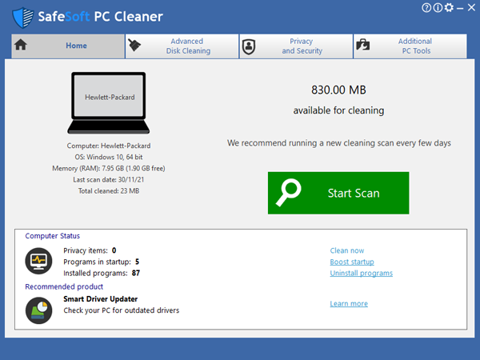Screen dimensions: 480x360
Task: Click Learn more about driver updater
Action: 349,304
